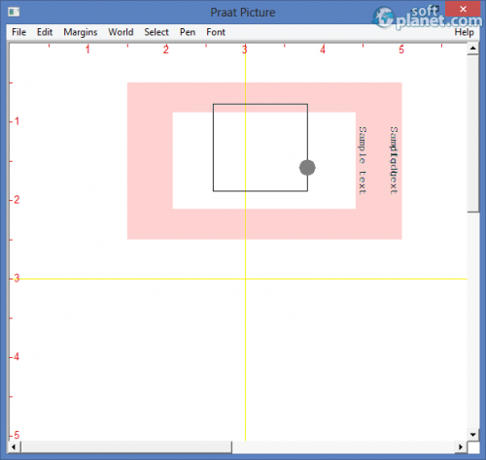Click the pink selection margin area on the left
Screen dimensions: 486x460
150,161
